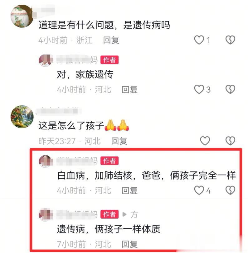The image size is (248, 253).
Task: Dislike author's reply about 白血病
Action: click(x=230, y=190)
